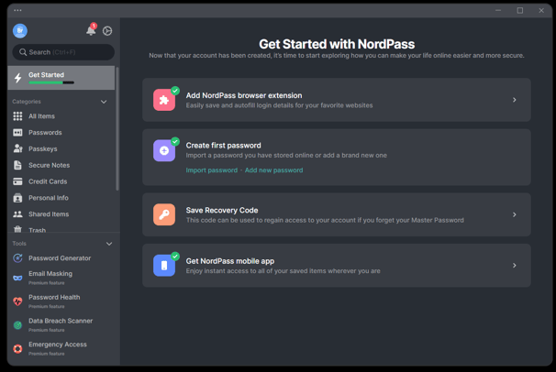Screen dimensions: 556x372
Task: Click the blue phone mobile app icon
Action: (164, 266)
